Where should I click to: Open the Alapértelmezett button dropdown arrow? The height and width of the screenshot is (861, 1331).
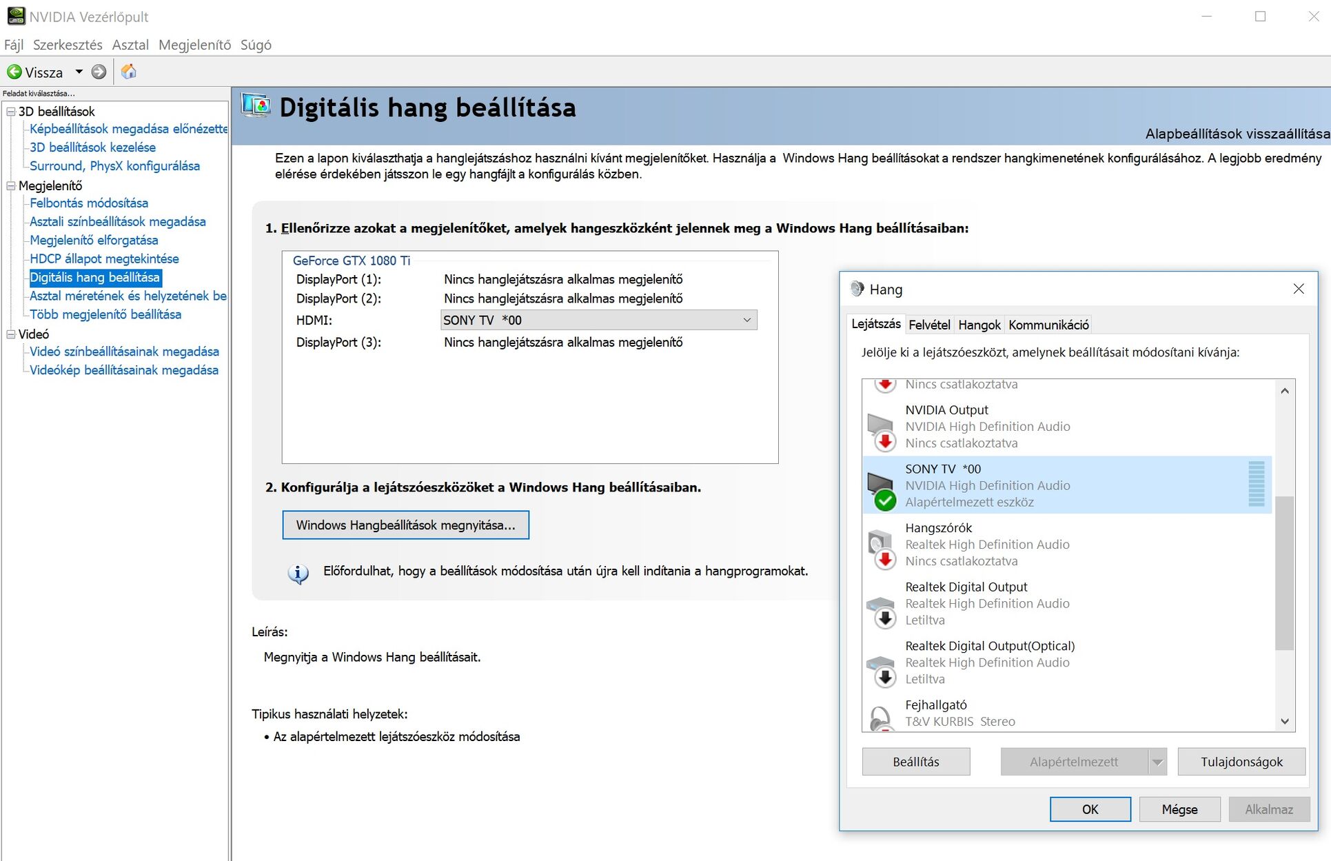coord(1157,762)
